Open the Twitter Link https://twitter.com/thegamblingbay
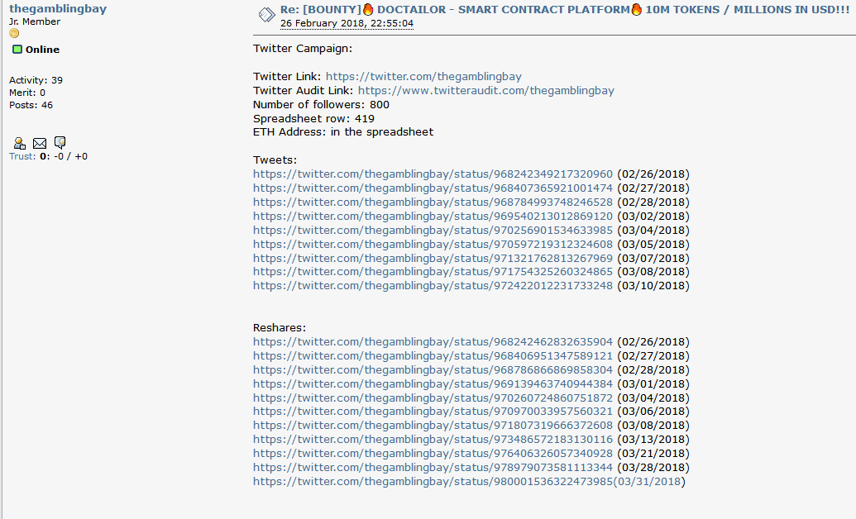Image resolution: width=856 pixels, height=519 pixels. pyautogui.click(x=423, y=76)
